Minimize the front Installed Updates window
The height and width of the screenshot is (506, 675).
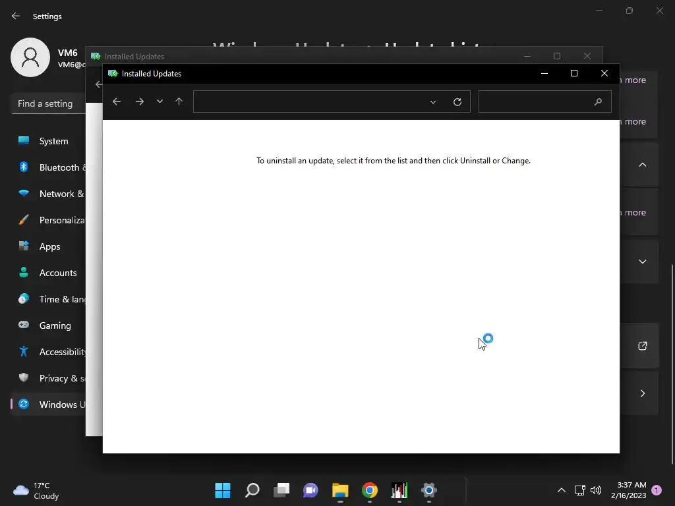point(544,74)
